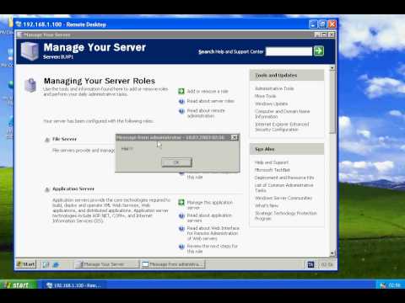The width and height of the screenshot is (405, 303).
Task: Open Internet Explorer Enhanced Security Configuration link
Action: (x=282, y=127)
